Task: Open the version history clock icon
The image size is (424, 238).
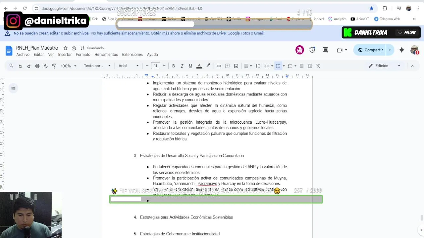Action: pos(312,50)
